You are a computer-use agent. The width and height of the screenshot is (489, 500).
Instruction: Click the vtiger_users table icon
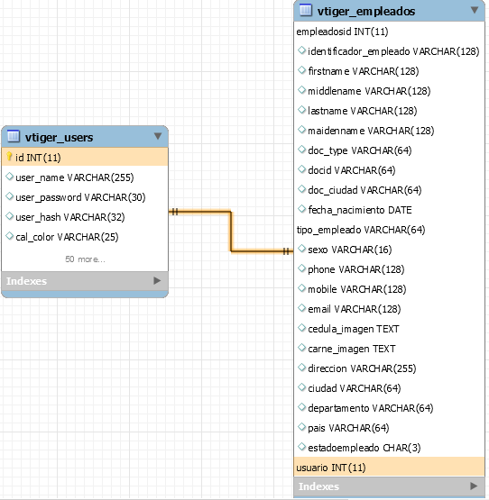[x=14, y=136]
